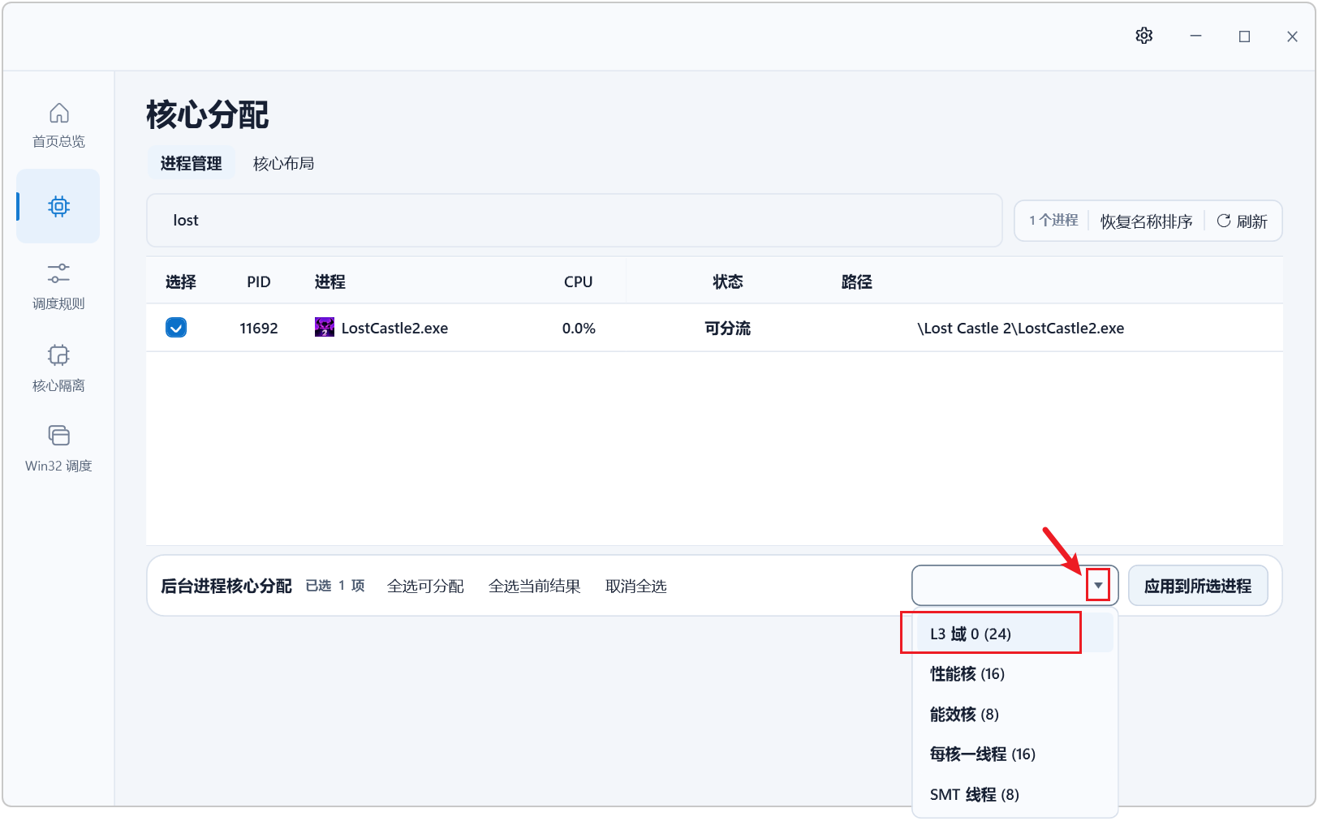Sort by the 进程 column header
The width and height of the screenshot is (1318, 821).
point(330,282)
